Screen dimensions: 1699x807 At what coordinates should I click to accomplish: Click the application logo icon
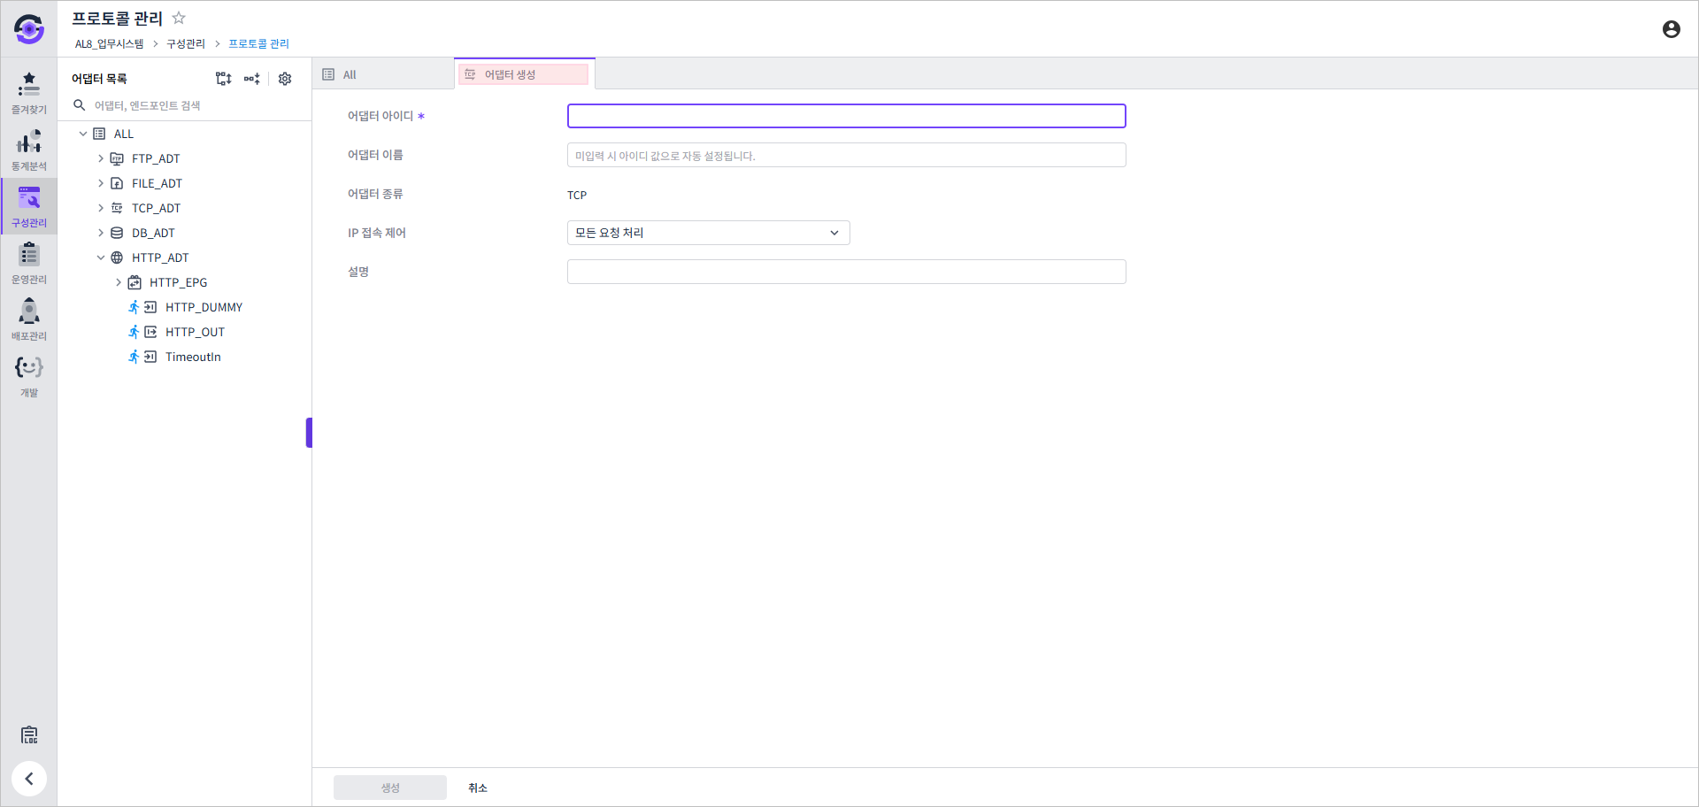pos(29,29)
